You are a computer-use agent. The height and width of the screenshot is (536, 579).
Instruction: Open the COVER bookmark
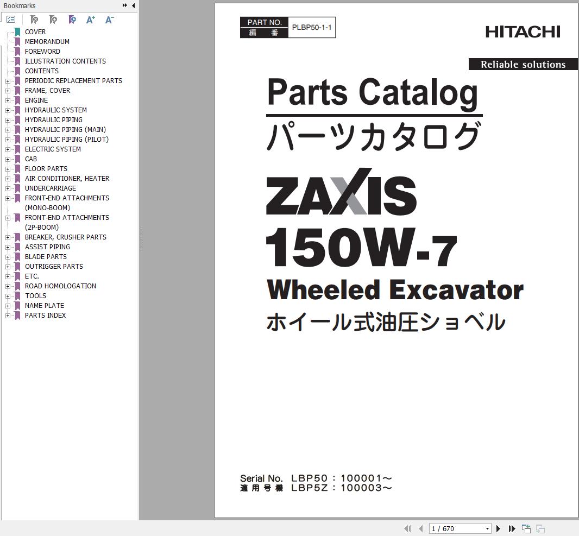(35, 31)
